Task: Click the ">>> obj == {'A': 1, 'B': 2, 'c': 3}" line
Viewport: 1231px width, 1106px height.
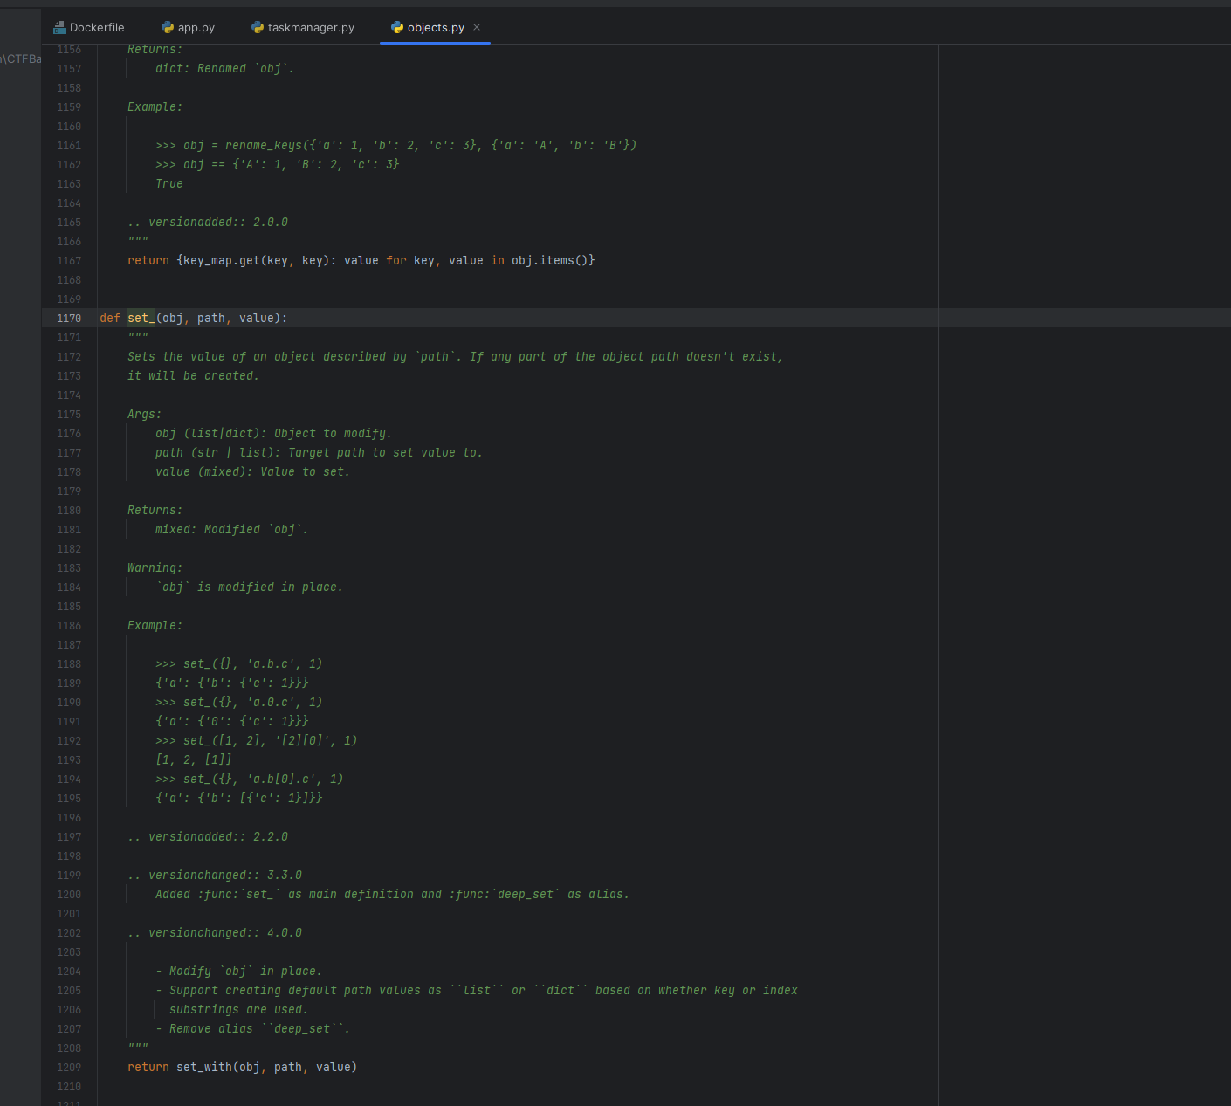Action: pos(277,164)
